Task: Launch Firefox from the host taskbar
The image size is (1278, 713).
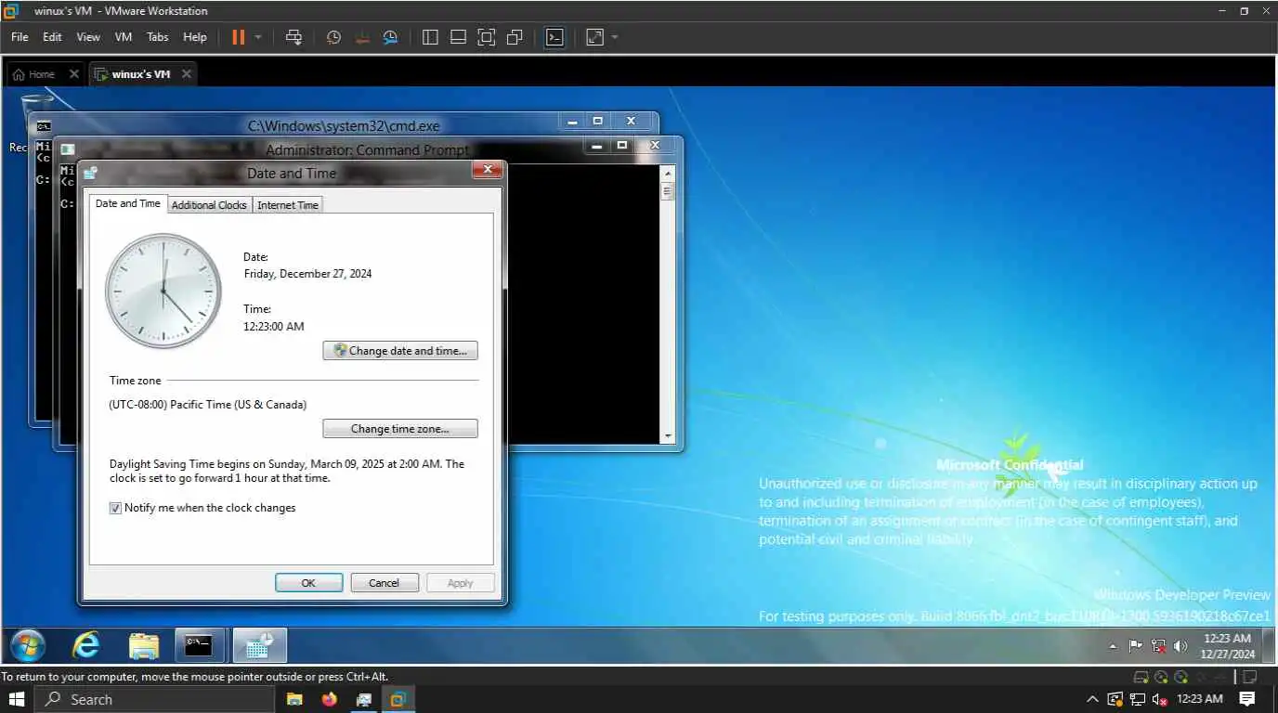Action: point(330,699)
